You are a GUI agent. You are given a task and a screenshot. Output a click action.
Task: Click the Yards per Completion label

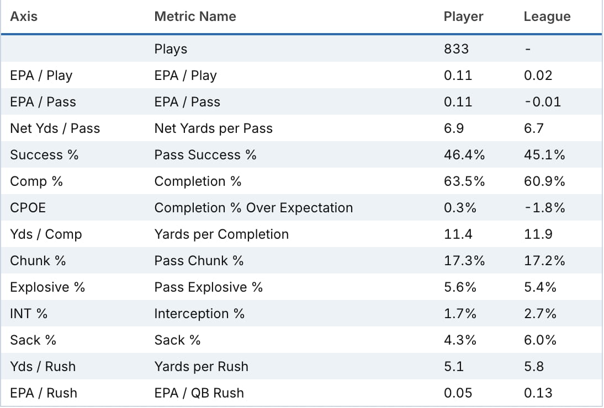point(221,234)
